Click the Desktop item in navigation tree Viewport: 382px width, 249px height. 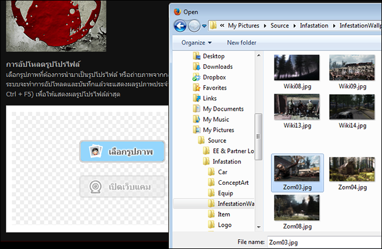tap(213, 56)
